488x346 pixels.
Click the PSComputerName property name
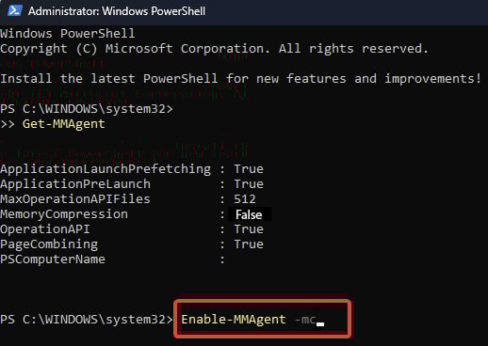(x=53, y=259)
